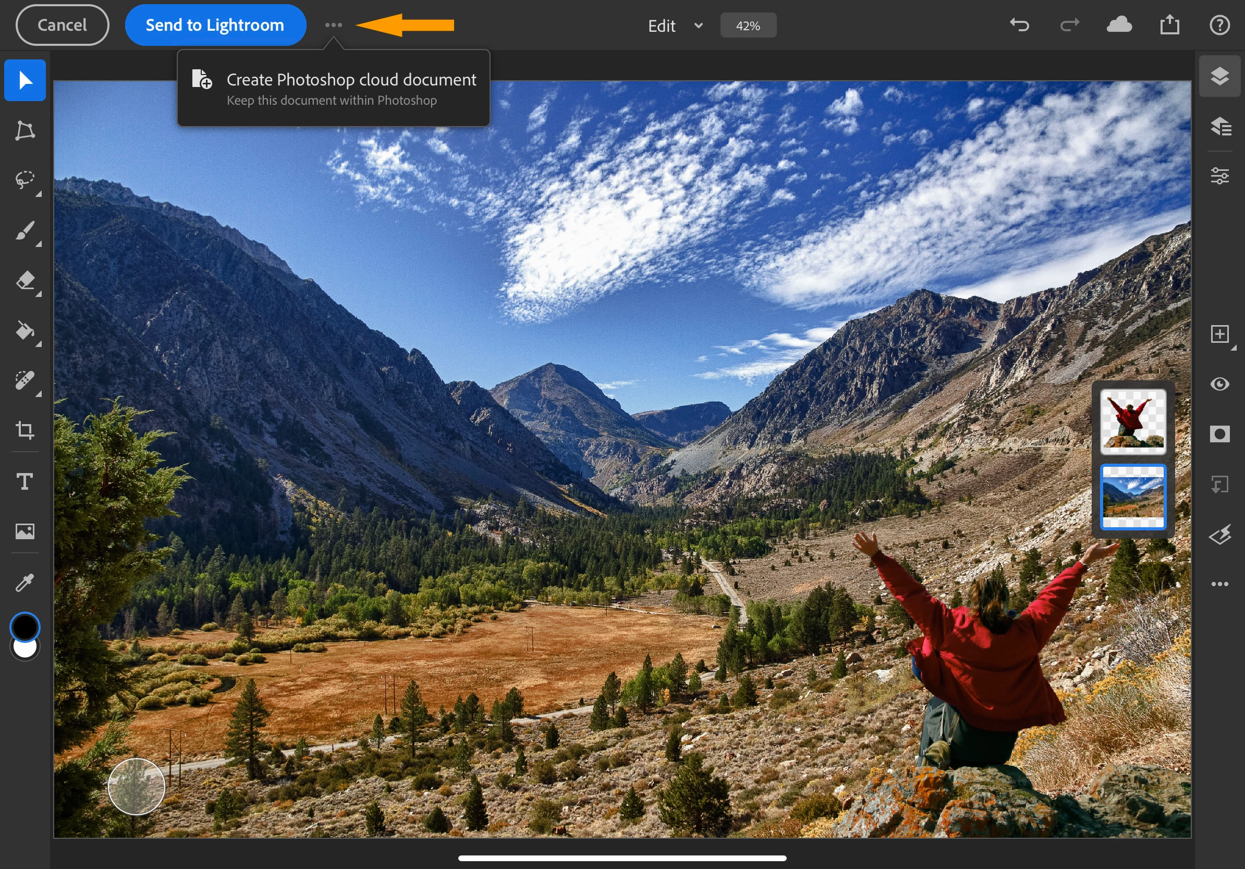Toggle the compact layer view panel
This screenshot has height=869, width=1245.
[1219, 77]
